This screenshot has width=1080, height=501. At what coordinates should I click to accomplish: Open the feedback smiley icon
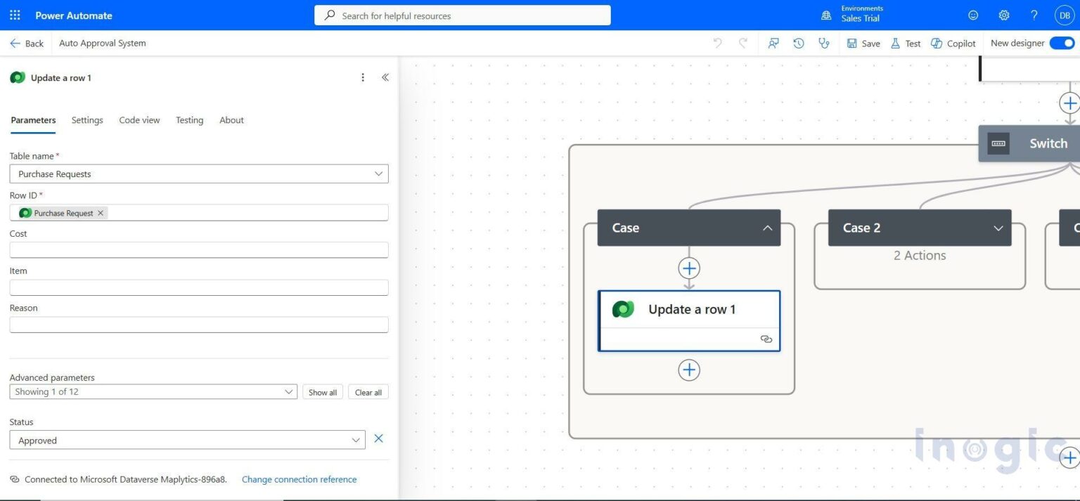[973, 15]
